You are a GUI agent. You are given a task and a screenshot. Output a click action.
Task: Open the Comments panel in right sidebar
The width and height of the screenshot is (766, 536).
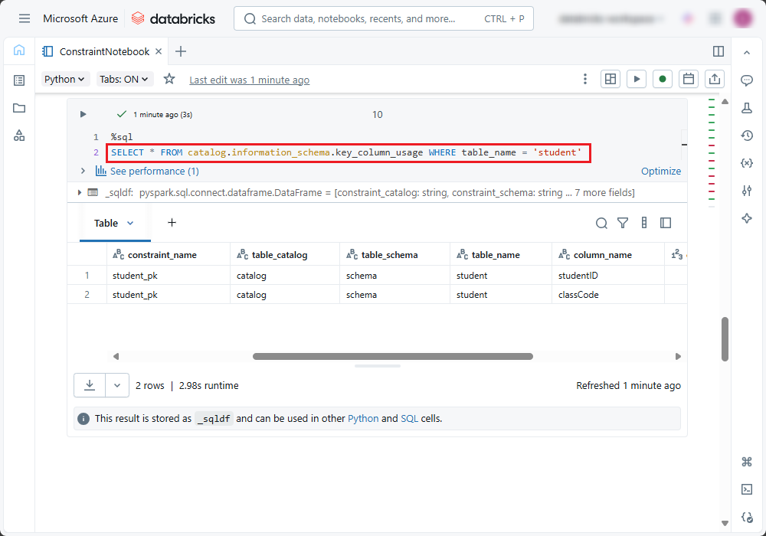pos(747,80)
